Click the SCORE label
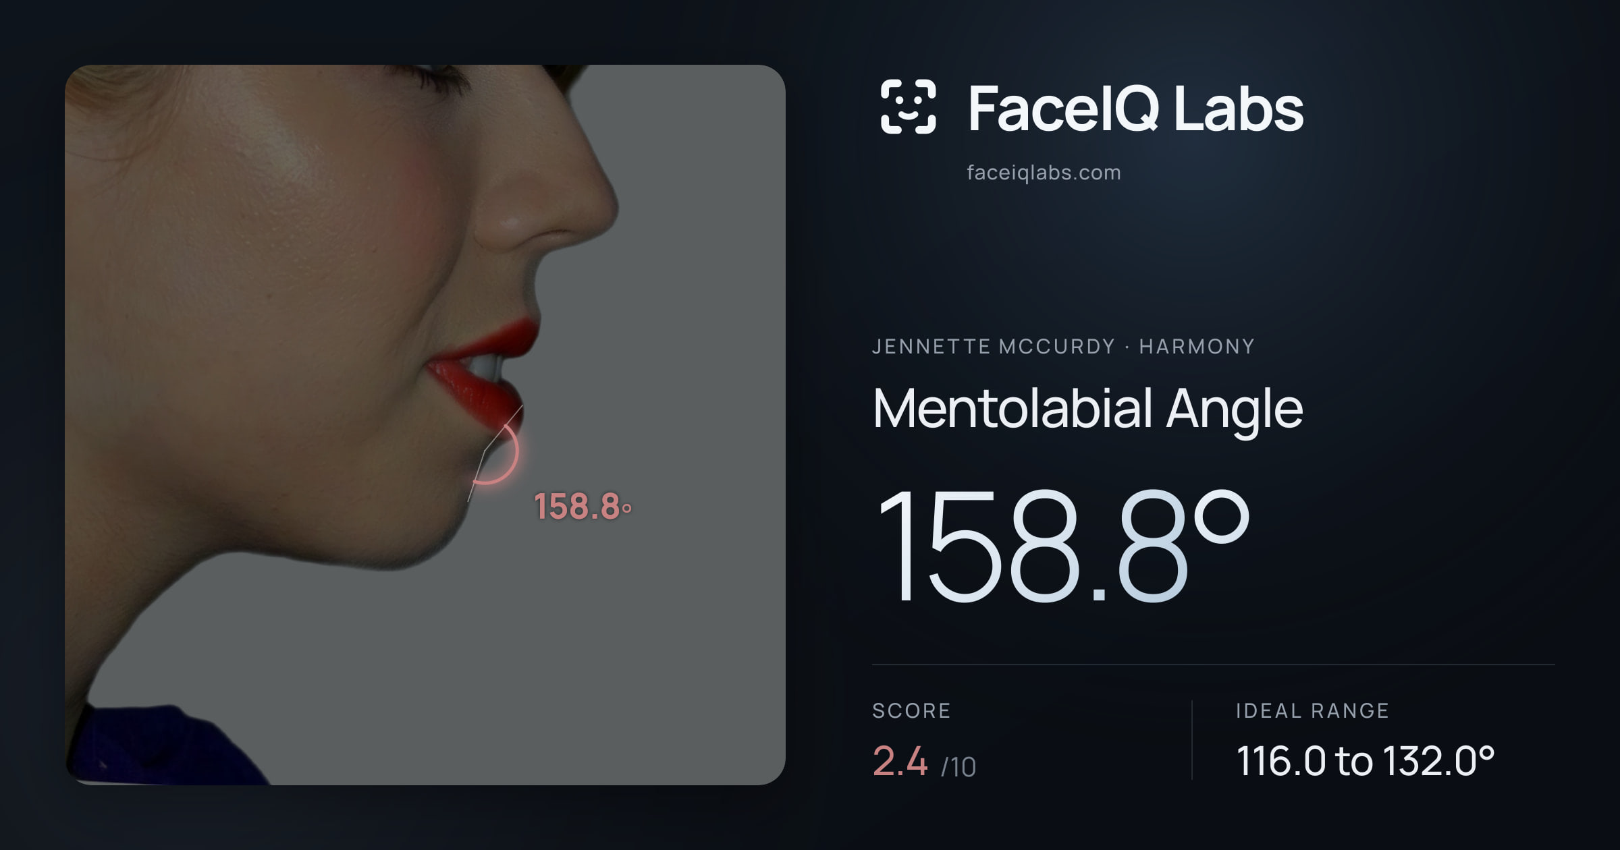Screen dimensions: 1620x850 (911, 710)
